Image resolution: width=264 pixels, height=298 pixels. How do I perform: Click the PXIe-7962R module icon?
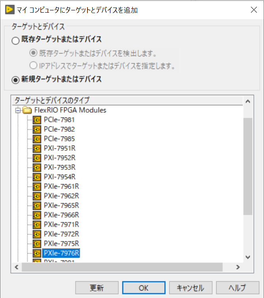point(37,196)
